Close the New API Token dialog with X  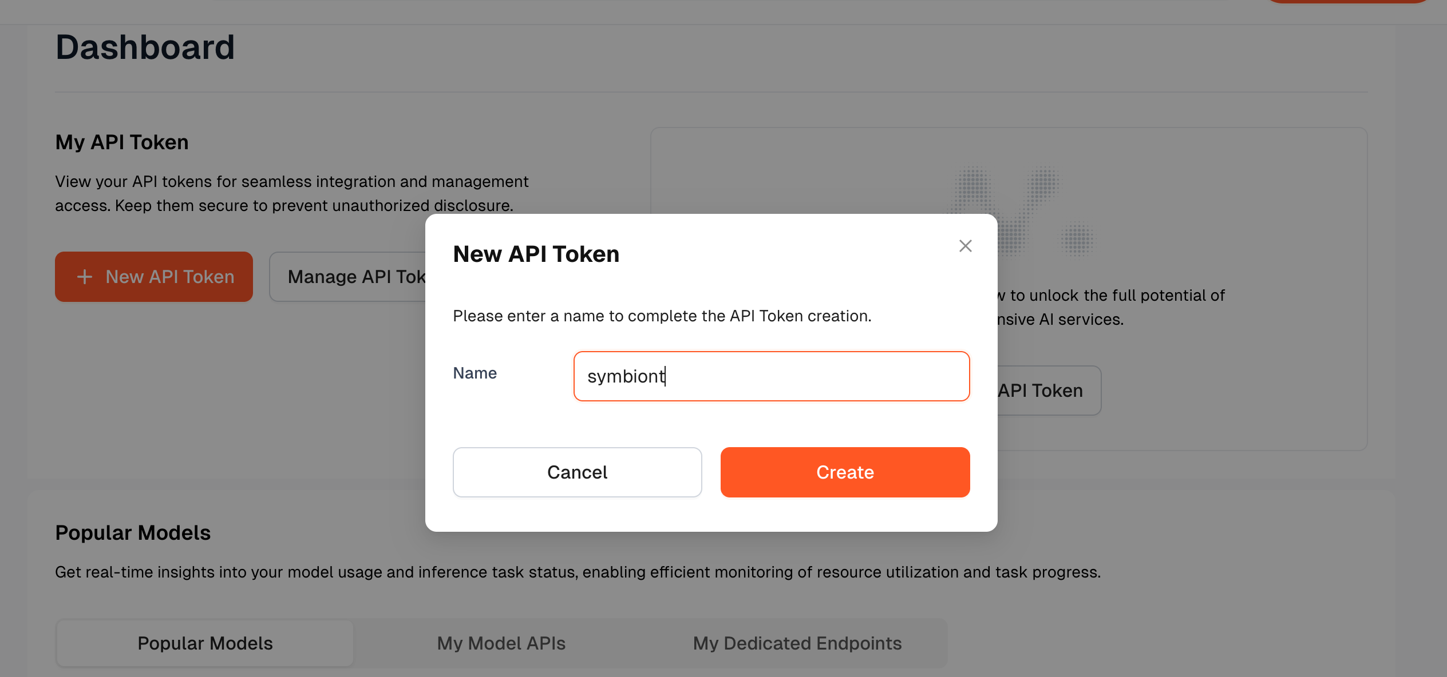pyautogui.click(x=965, y=246)
